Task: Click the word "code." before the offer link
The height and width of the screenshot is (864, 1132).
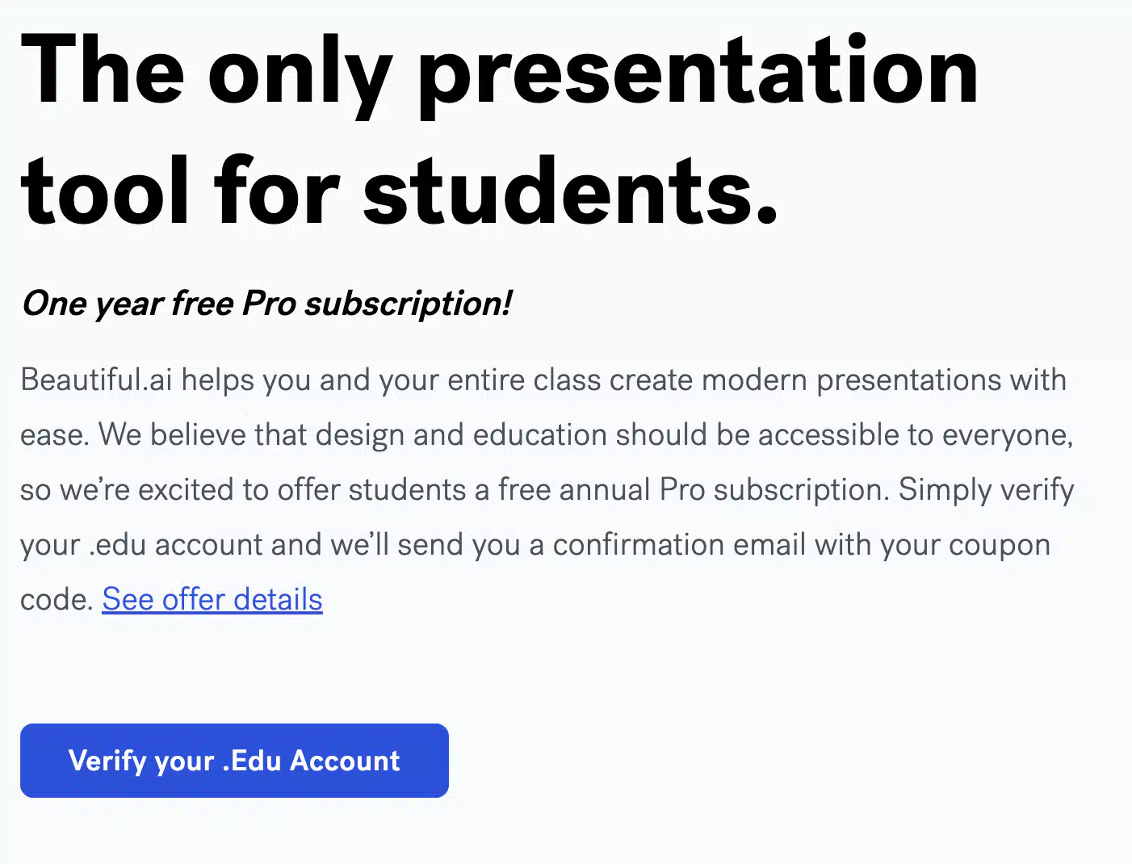Action: tap(57, 600)
